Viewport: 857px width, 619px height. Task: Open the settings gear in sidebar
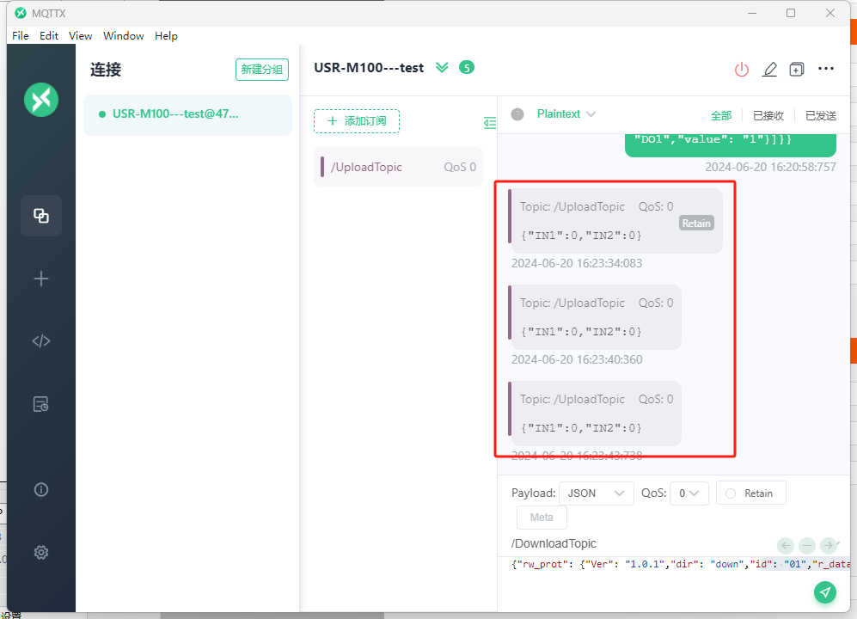coord(41,552)
